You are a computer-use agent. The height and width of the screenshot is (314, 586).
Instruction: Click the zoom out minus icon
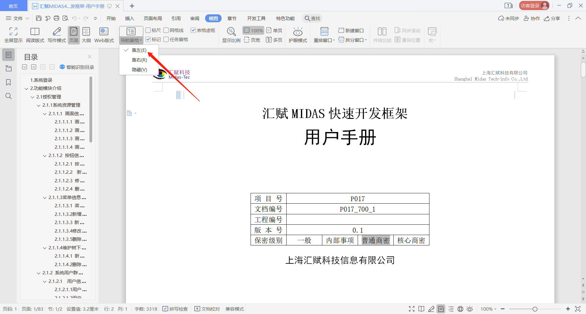point(503,309)
